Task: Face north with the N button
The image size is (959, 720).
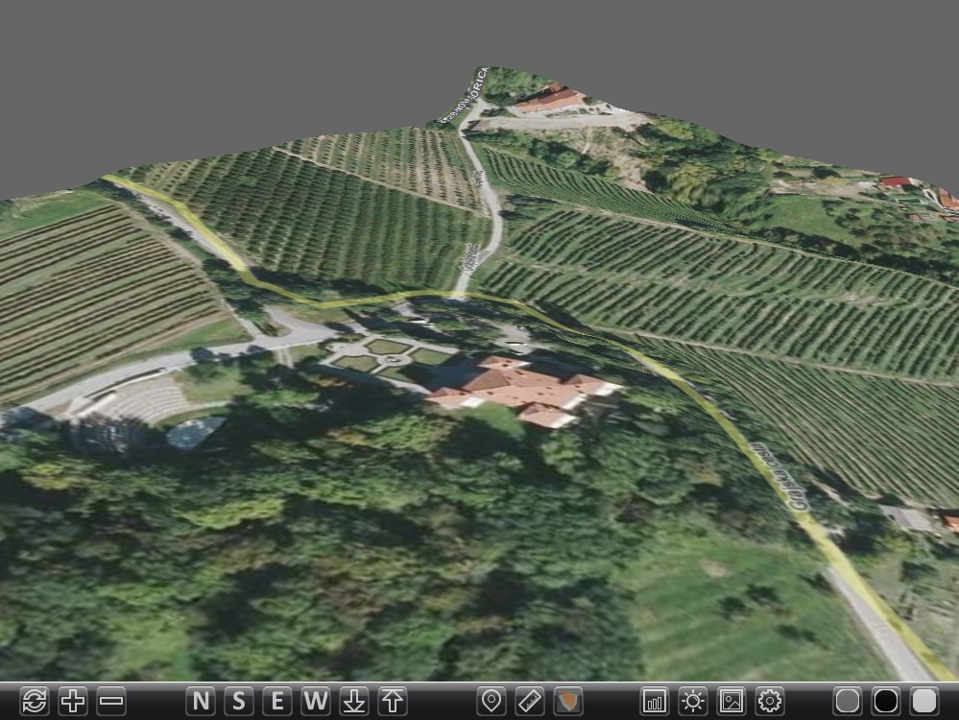Action: pos(200,701)
